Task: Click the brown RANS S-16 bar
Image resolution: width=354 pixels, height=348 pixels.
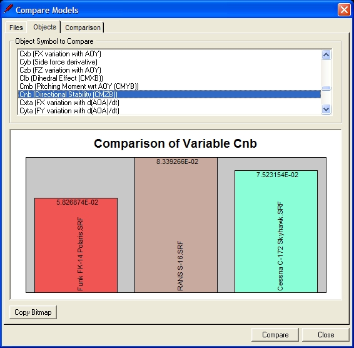Action: pos(176,225)
